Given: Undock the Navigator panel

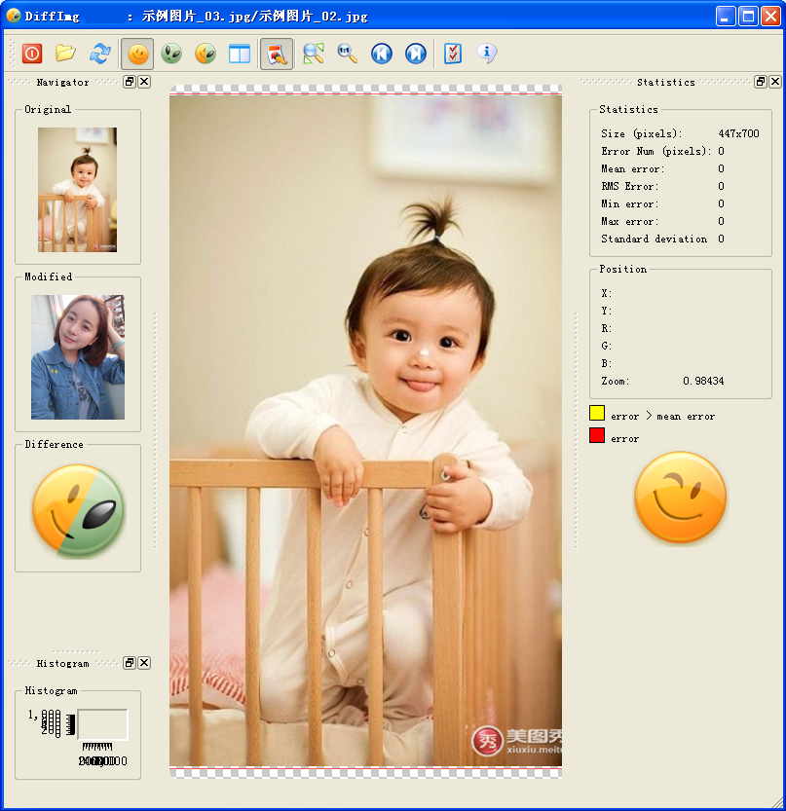Looking at the screenshot, I should (130, 82).
